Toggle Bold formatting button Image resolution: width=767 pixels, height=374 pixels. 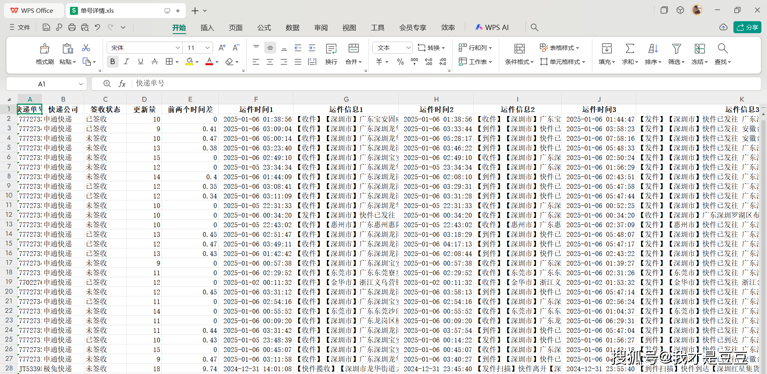(113, 62)
